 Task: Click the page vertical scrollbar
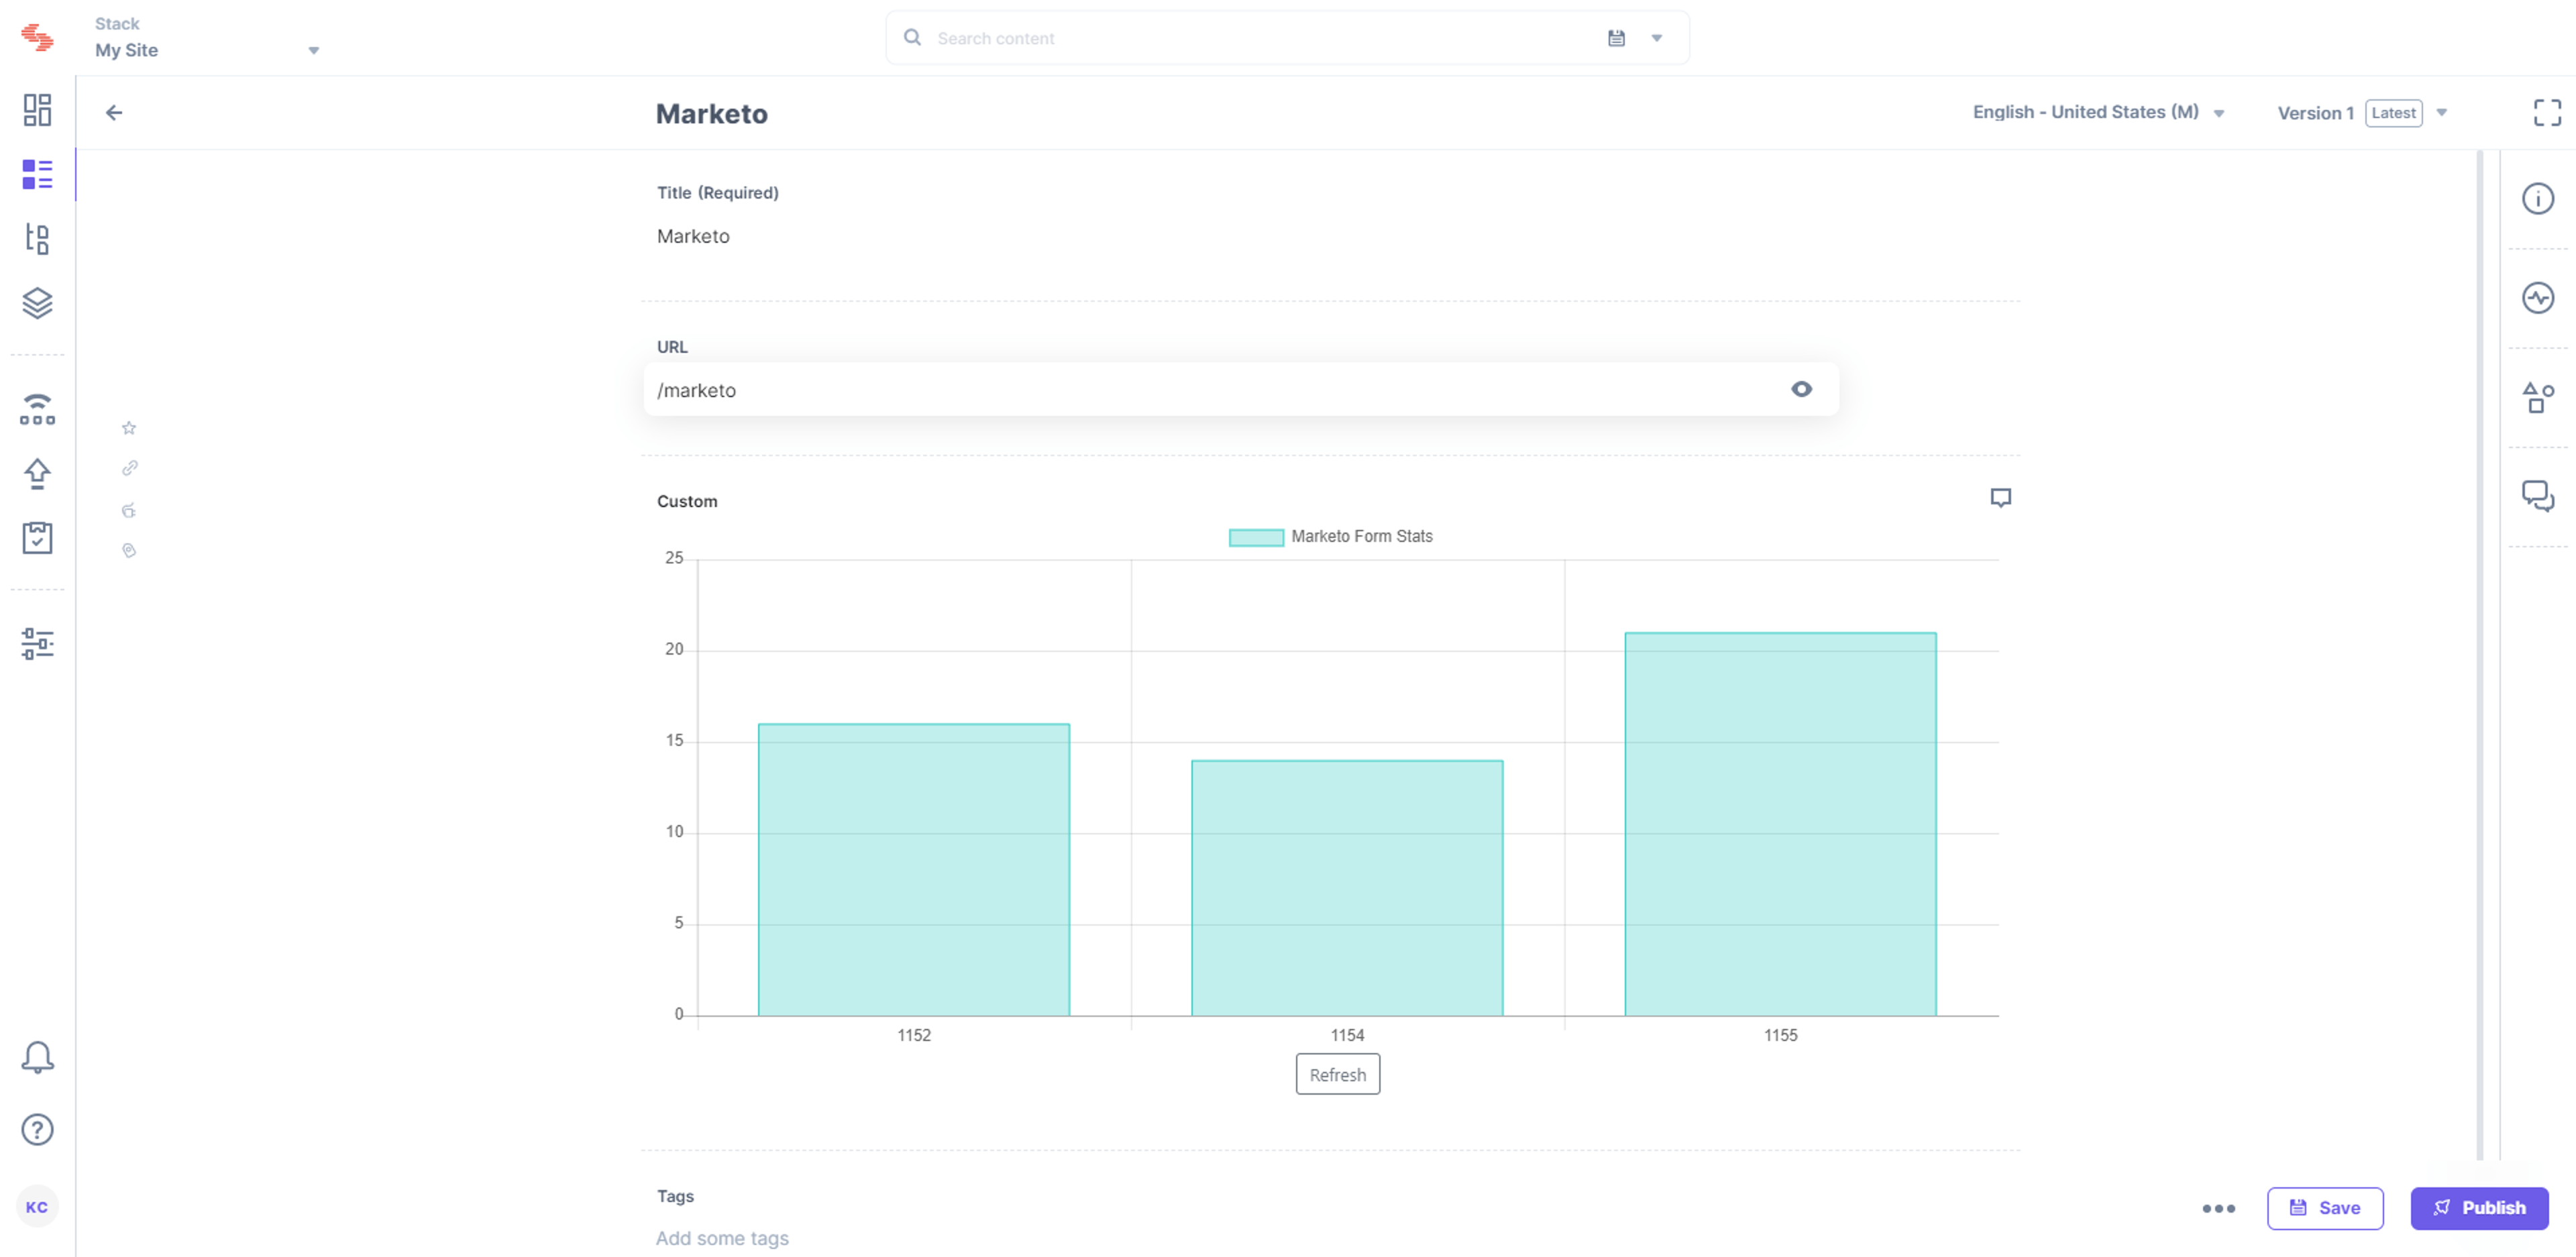[x=2479, y=655]
